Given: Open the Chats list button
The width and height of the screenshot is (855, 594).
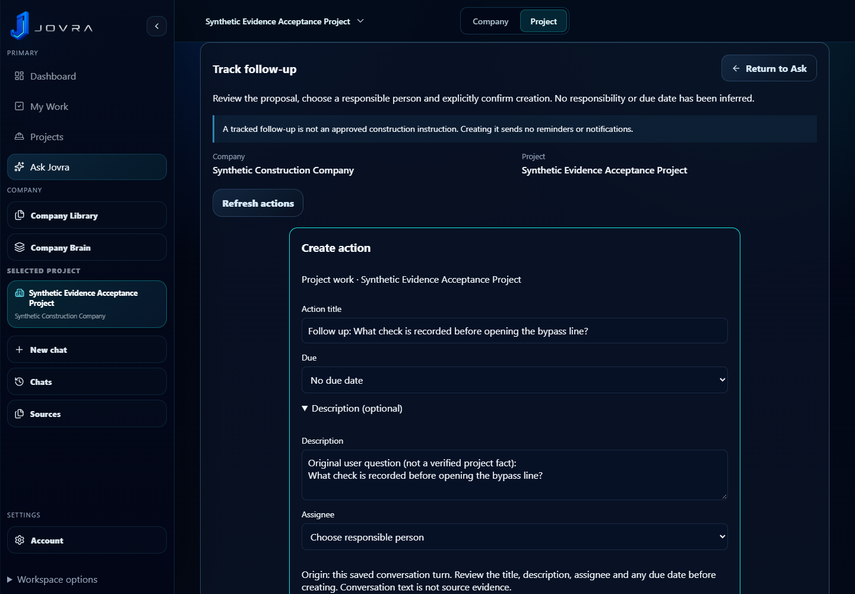Looking at the screenshot, I should click(87, 381).
